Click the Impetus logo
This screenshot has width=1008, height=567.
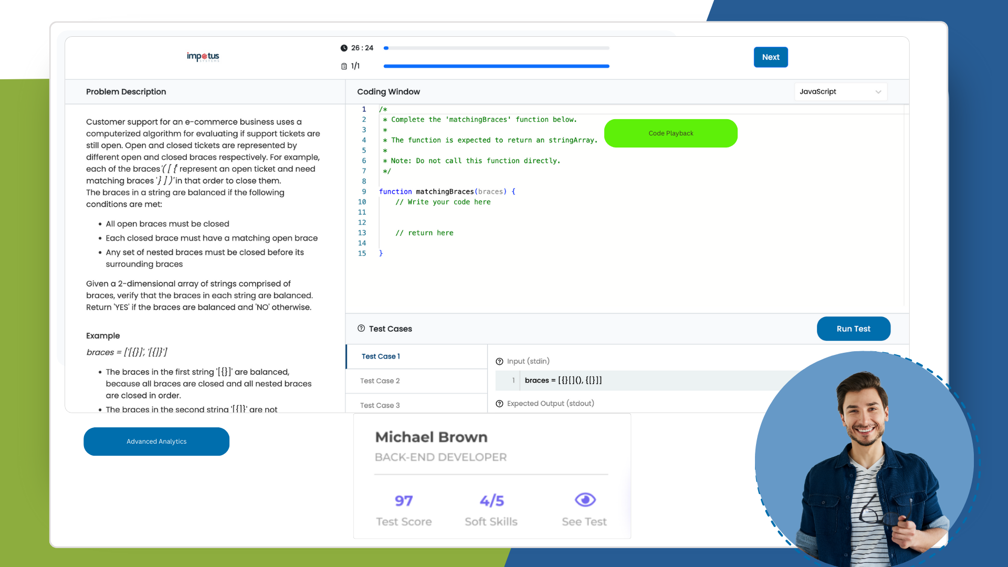click(203, 57)
